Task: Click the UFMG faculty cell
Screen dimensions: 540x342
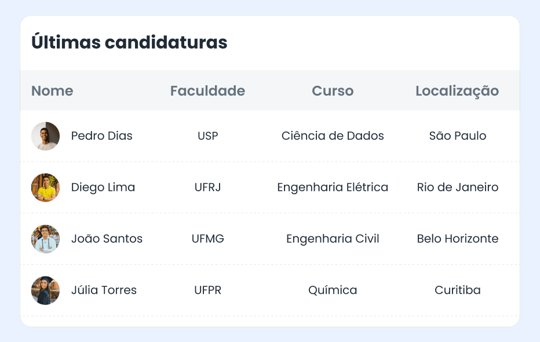Action: click(207, 239)
